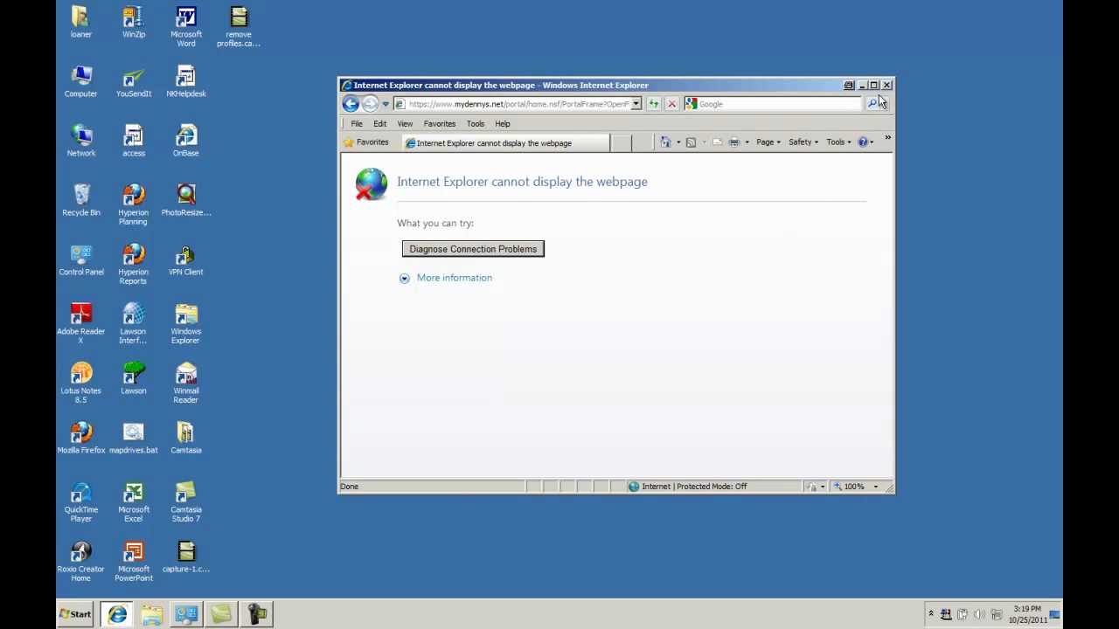1119x629 pixels.
Task: Open the Safety dropdown menu
Action: (x=803, y=142)
